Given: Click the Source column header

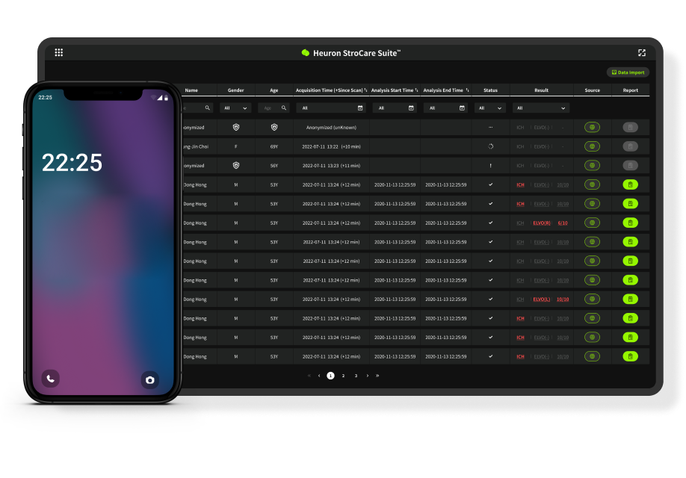Looking at the screenshot, I should [593, 90].
